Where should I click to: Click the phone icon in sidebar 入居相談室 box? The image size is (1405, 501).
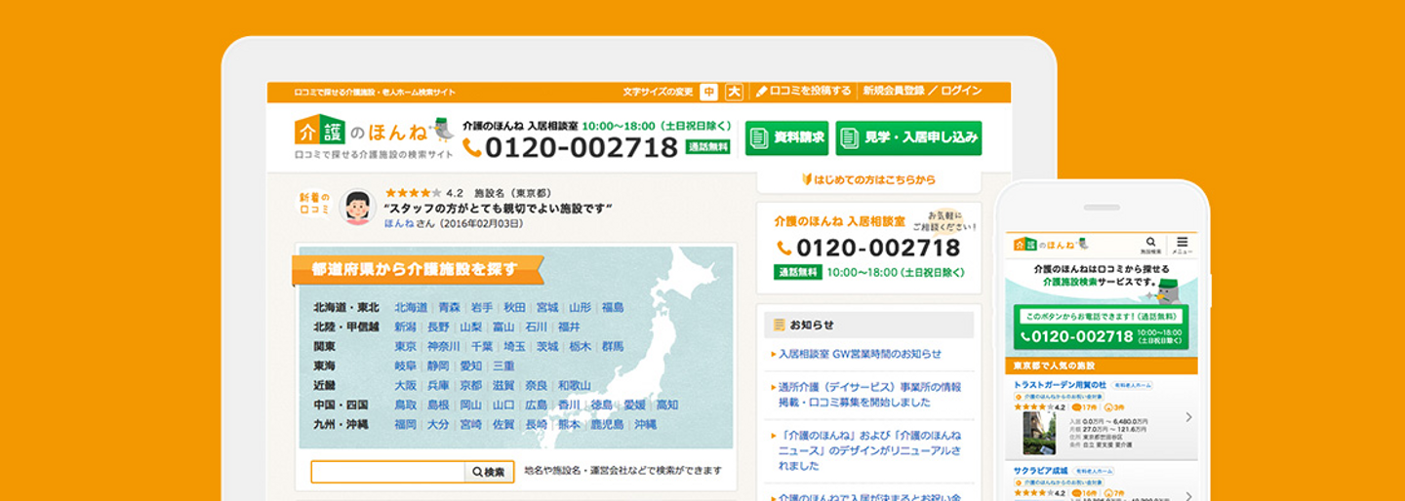(x=784, y=249)
